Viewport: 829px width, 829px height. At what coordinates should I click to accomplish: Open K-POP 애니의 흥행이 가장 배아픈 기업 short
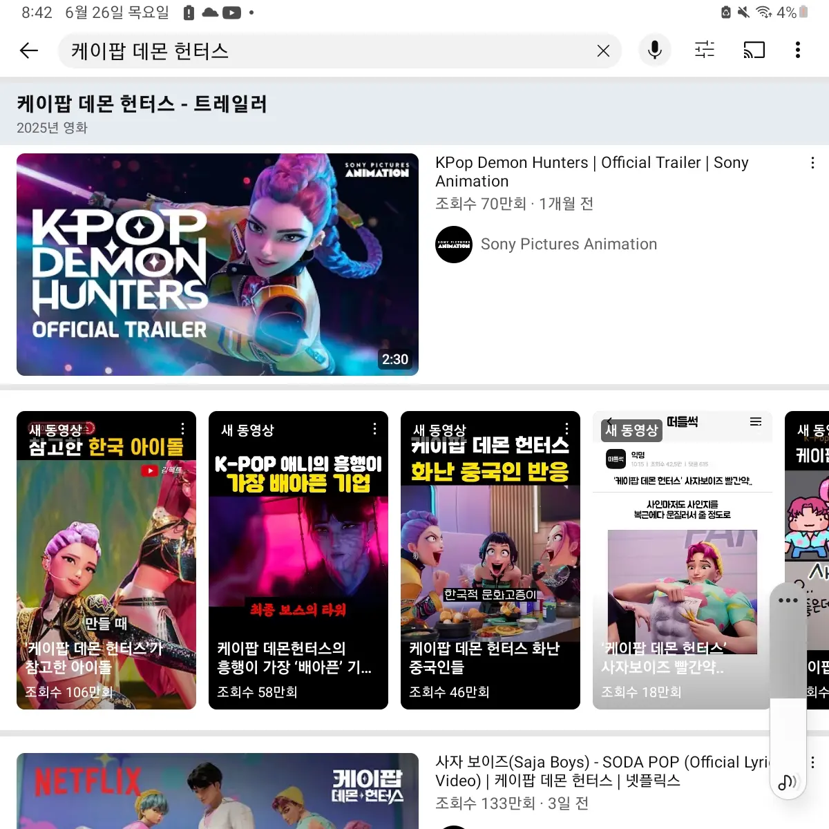coord(298,560)
